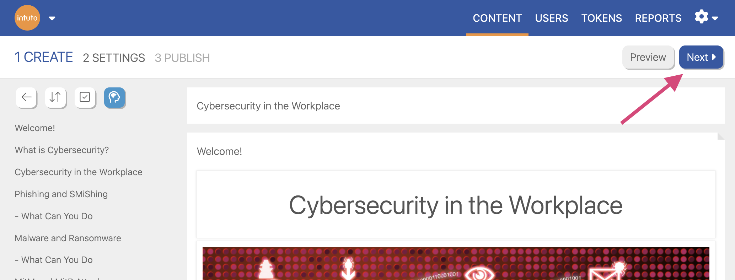Click the Intuto logo
This screenshot has width=735, height=280.
pos(27,18)
